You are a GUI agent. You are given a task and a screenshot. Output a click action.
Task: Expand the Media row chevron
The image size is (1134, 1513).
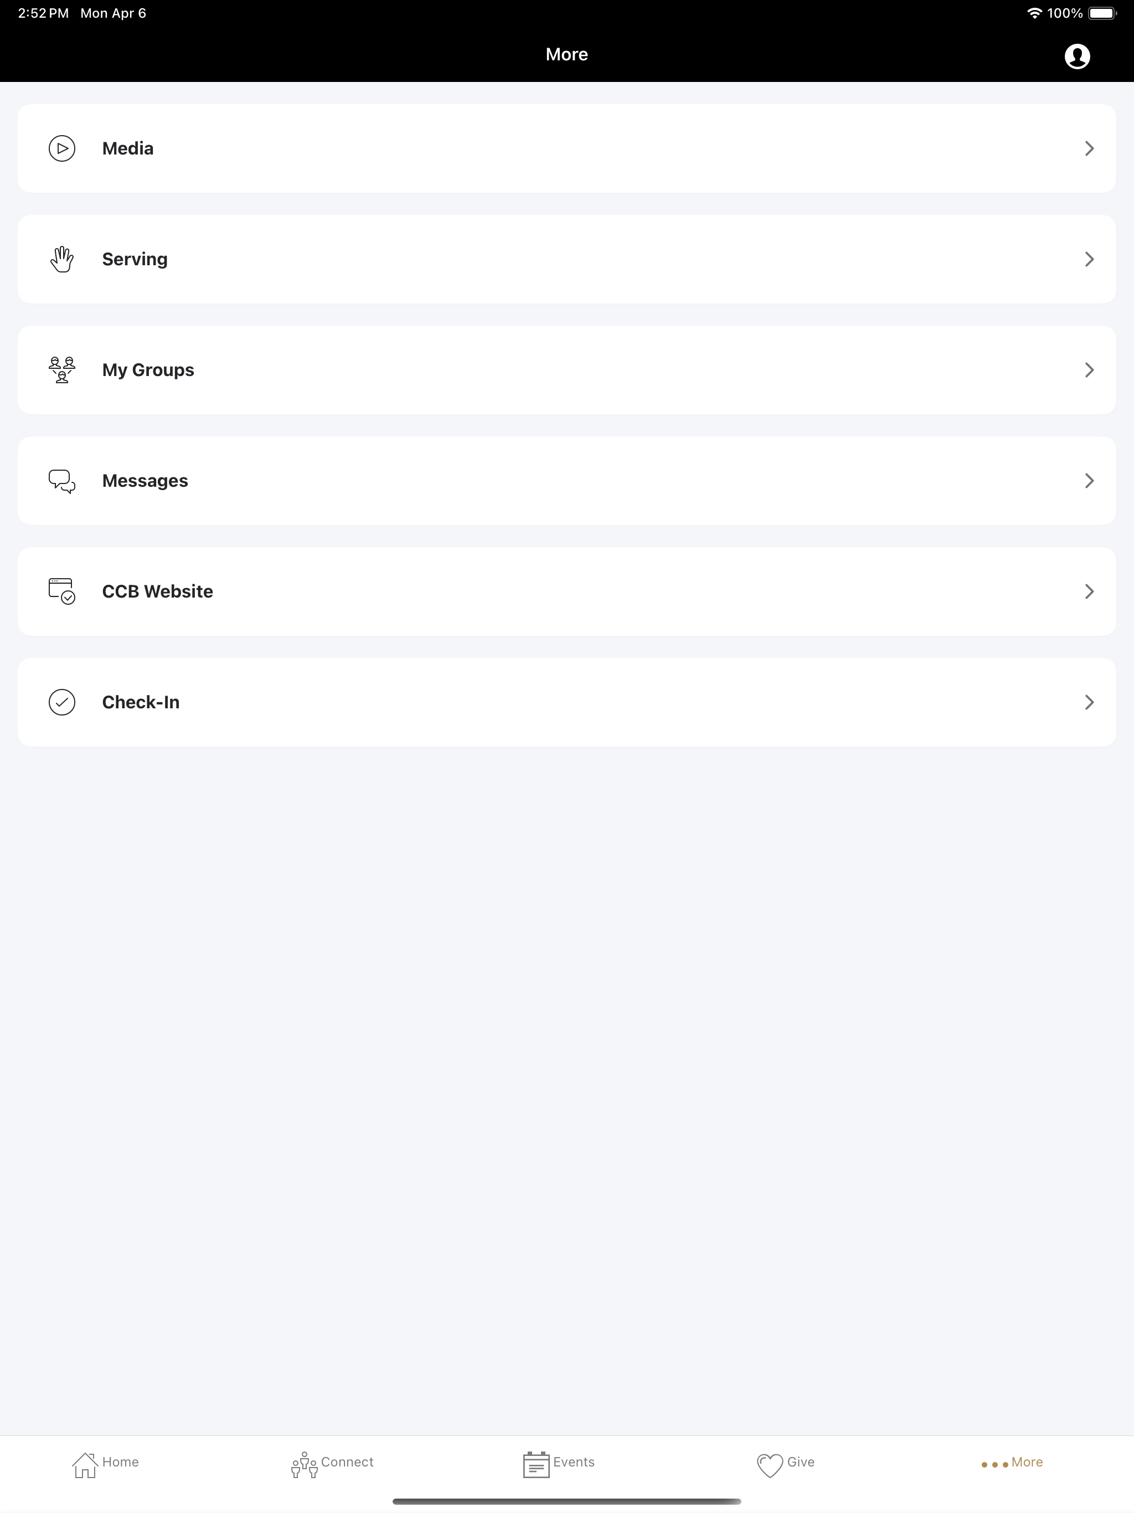[x=1090, y=148]
